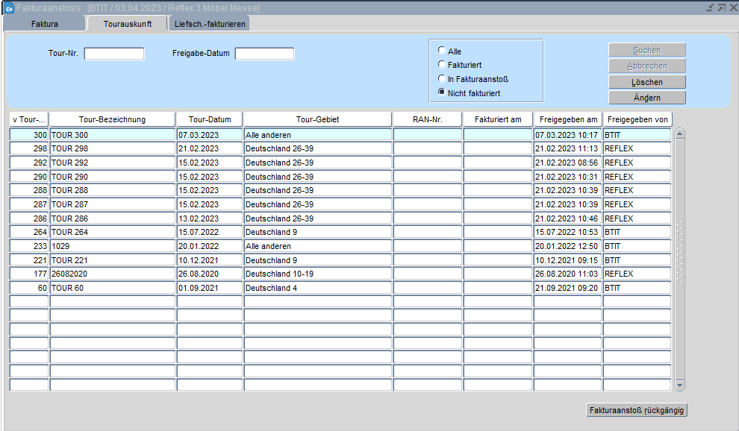
Task: Sort by the Tour-Nr column header
Action: (29, 119)
